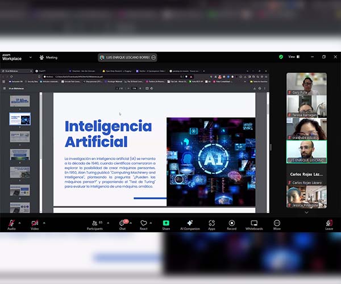Expand the arrow beside Participants
The width and height of the screenshot is (341, 284).
pyautogui.click(x=108, y=223)
